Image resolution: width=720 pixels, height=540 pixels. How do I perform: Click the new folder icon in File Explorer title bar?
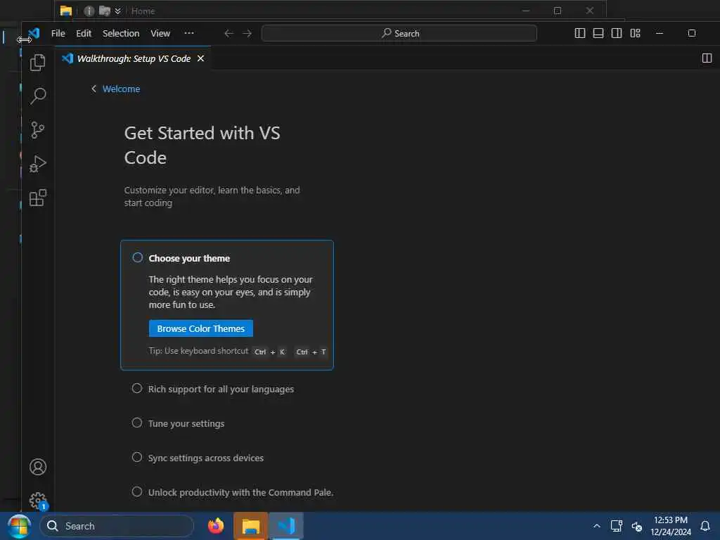(x=105, y=11)
